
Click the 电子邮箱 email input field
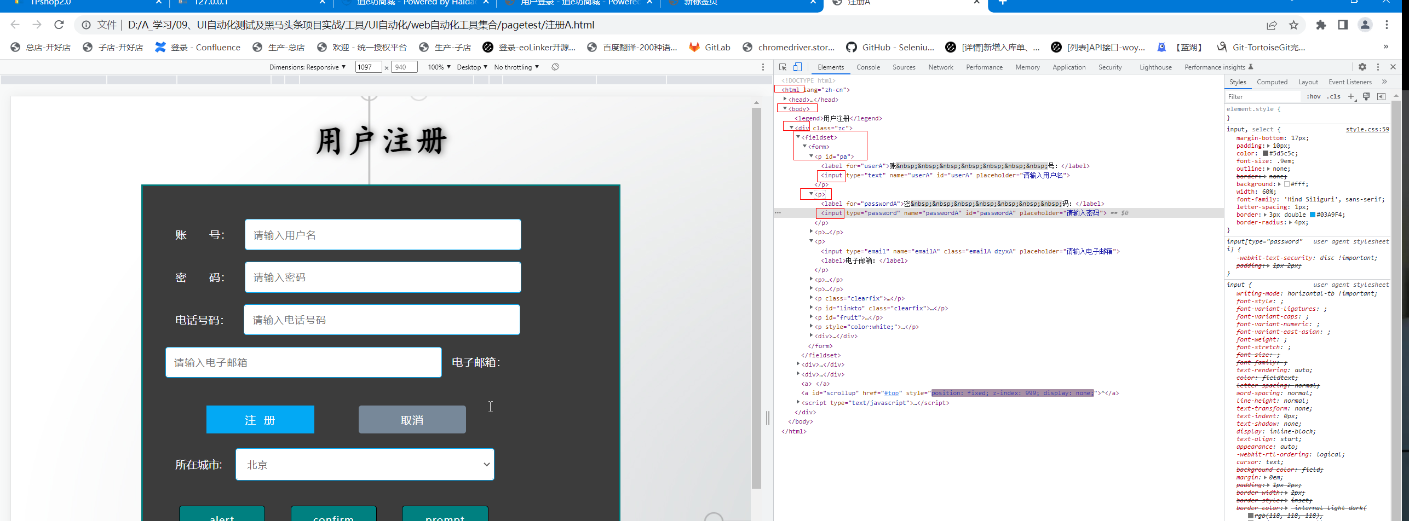coord(303,362)
